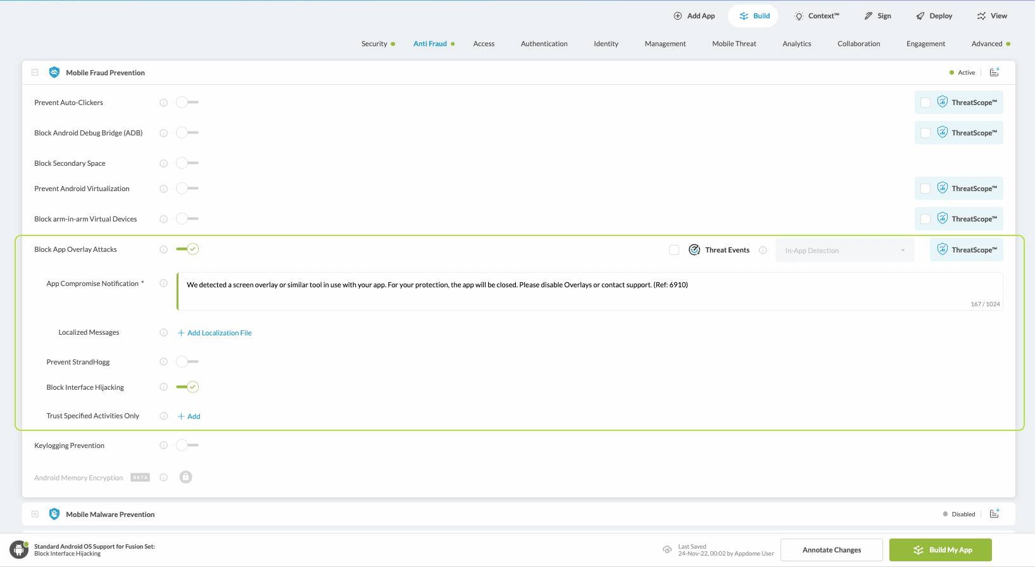The width and height of the screenshot is (1035, 567).
Task: Click the annotate icon in Mobile Malware Prevention row
Action: click(994, 514)
